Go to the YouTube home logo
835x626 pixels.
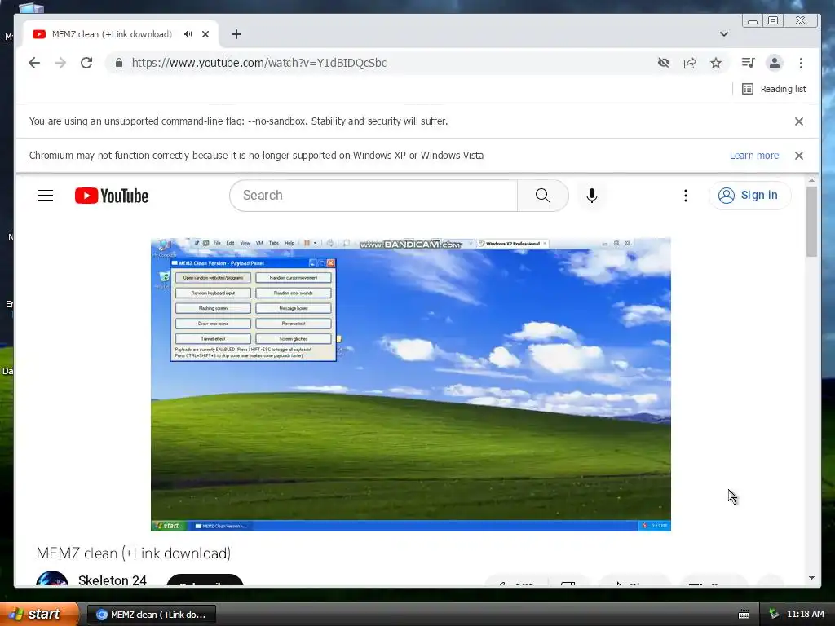(111, 196)
